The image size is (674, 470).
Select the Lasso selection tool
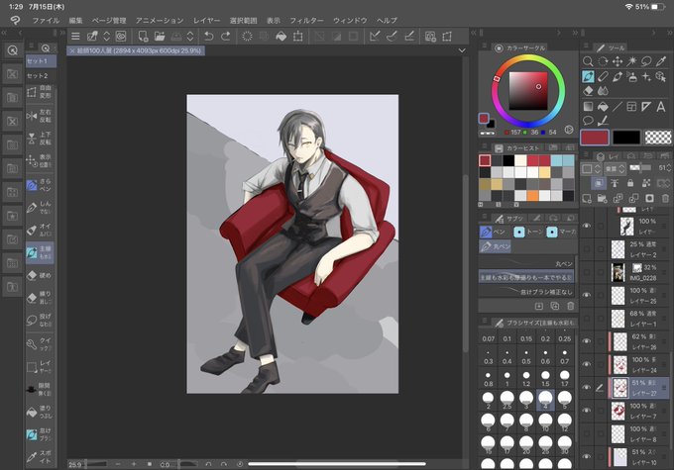646,61
